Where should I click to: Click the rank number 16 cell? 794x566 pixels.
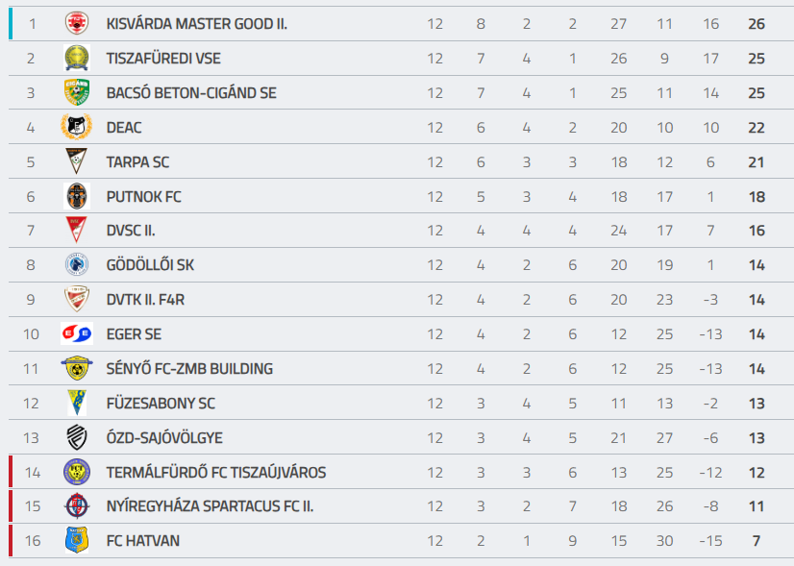click(x=33, y=541)
